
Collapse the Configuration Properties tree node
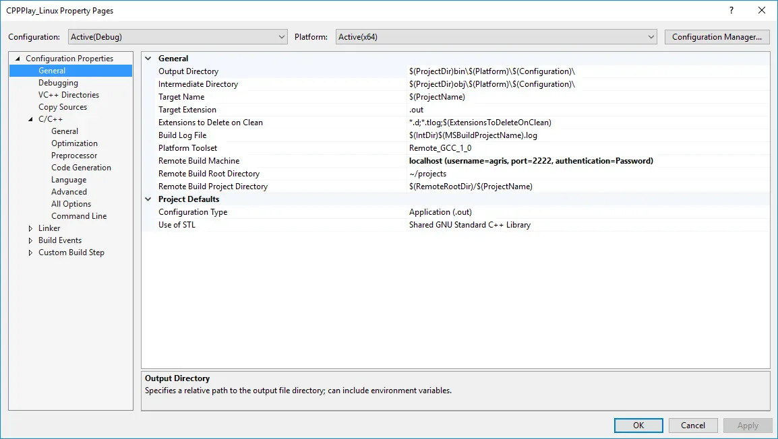click(x=18, y=59)
